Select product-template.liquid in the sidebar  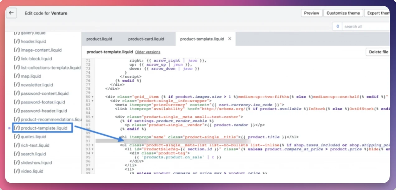click(x=42, y=128)
